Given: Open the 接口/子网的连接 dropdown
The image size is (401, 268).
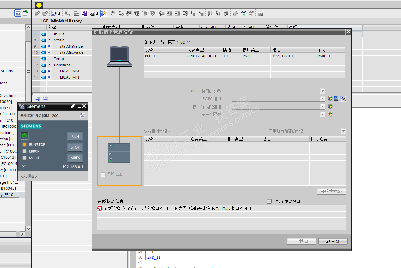Looking at the screenshot, I should (322, 107).
